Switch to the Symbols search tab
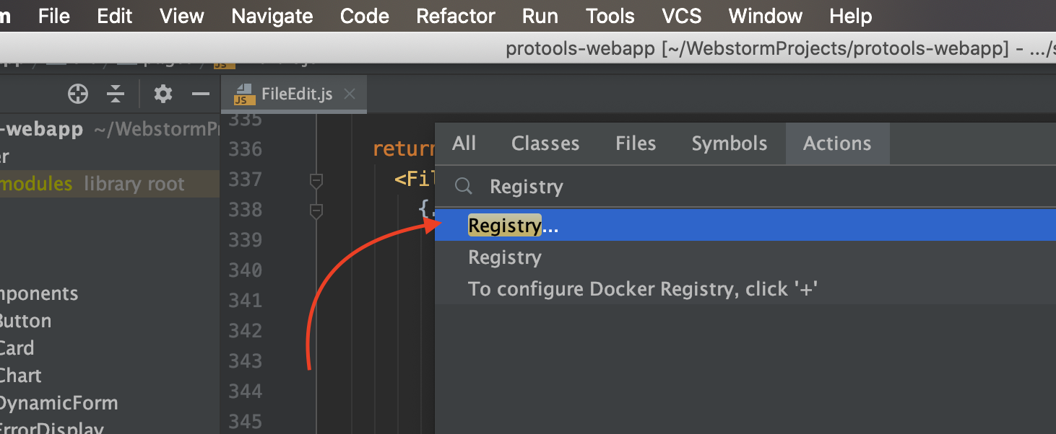The height and width of the screenshot is (434, 1056). coord(729,143)
